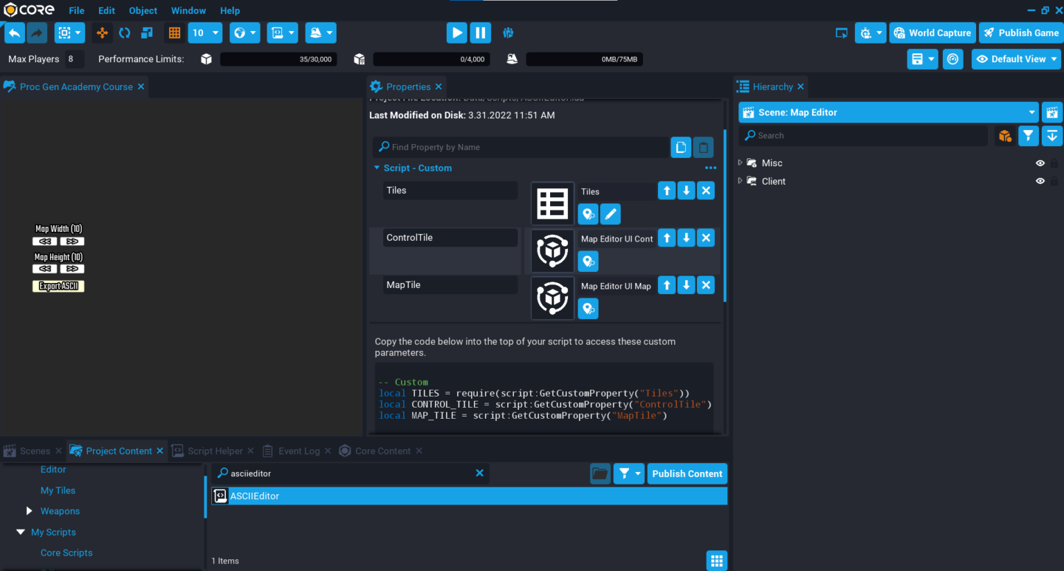This screenshot has height=571, width=1064.
Task: Open the grid snap size 10 dropdown
Action: [x=205, y=33]
